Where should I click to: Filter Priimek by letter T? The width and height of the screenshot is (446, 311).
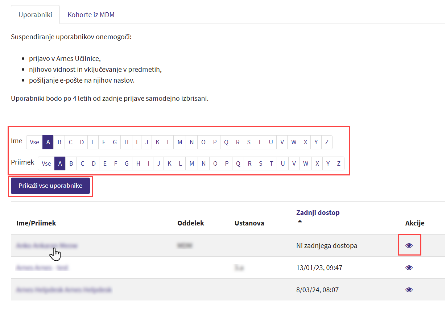271,163
